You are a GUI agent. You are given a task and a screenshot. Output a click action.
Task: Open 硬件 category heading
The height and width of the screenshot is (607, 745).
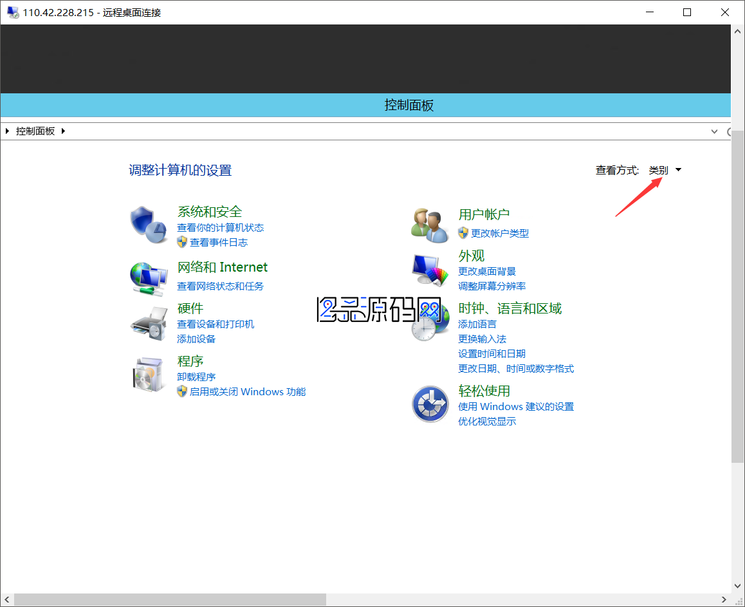point(190,308)
